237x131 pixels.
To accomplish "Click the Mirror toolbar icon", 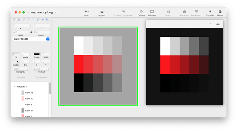I will click(x=220, y=13).
